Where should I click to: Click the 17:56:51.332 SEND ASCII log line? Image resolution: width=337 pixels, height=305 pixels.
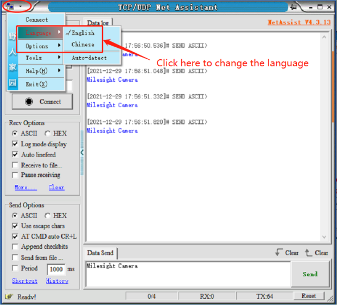click(x=147, y=96)
